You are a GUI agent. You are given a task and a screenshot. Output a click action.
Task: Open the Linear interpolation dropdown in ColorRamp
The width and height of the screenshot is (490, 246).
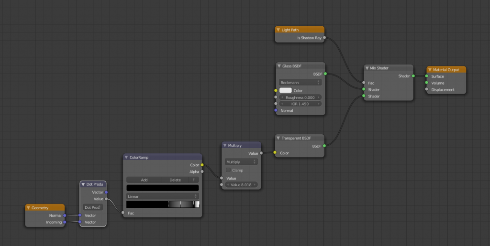(x=163, y=196)
